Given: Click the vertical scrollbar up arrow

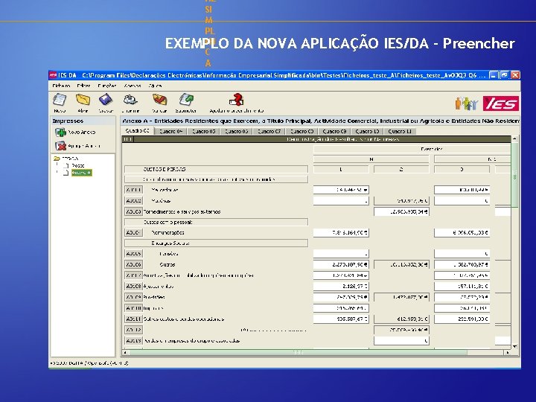Looking at the screenshot, I should pyautogui.click(x=515, y=138).
